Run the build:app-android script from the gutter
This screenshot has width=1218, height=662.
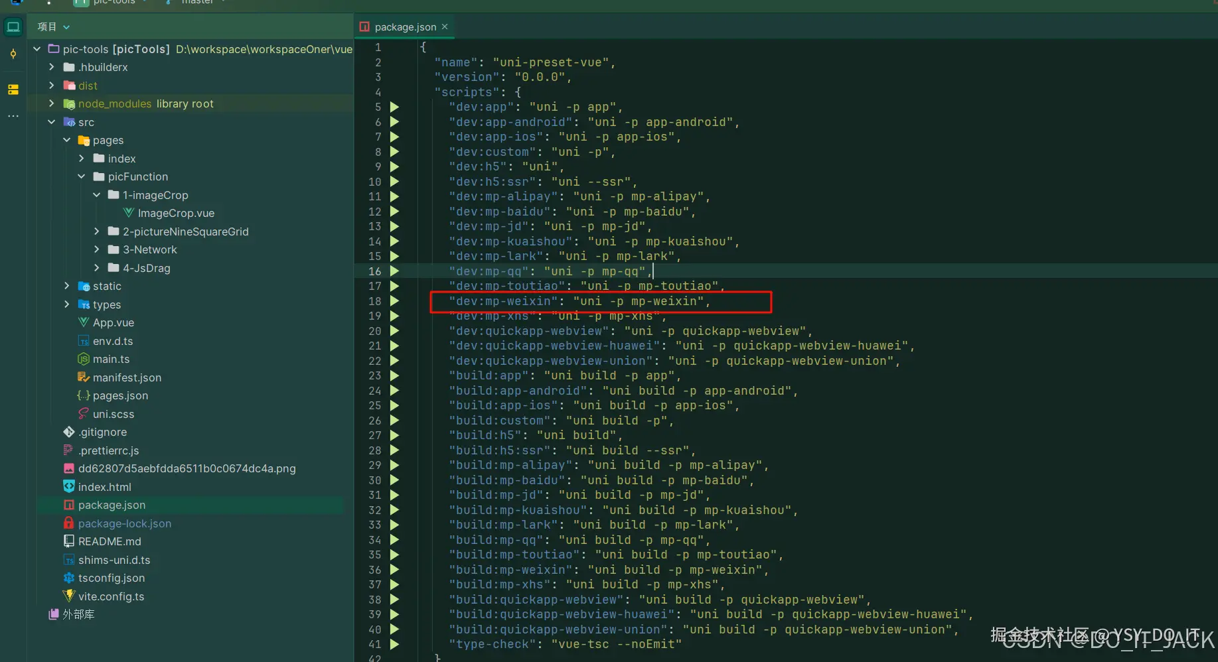(394, 391)
